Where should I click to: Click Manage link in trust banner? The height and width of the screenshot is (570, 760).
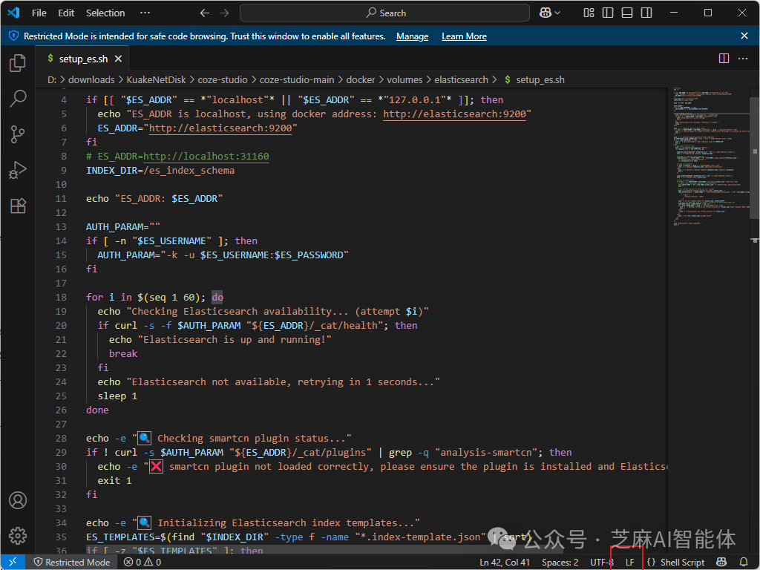pyautogui.click(x=412, y=36)
